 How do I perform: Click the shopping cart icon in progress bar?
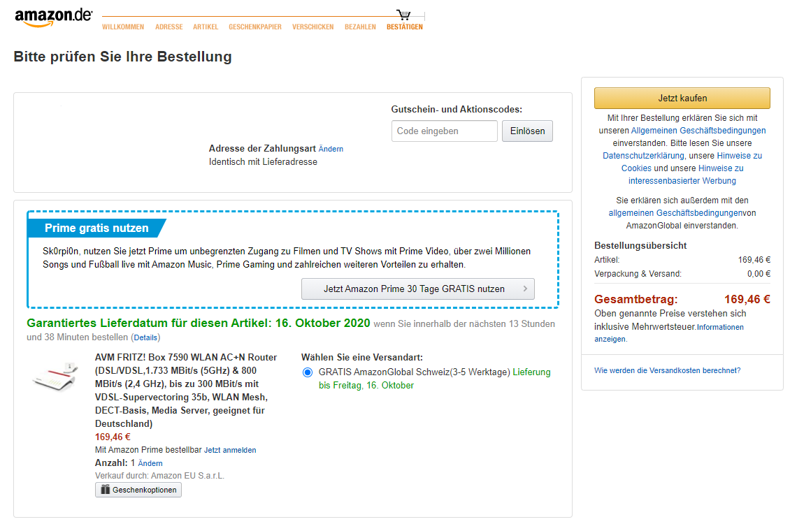403,15
